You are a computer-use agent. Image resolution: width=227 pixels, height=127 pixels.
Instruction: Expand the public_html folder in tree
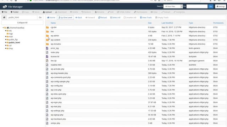tap(6, 42)
